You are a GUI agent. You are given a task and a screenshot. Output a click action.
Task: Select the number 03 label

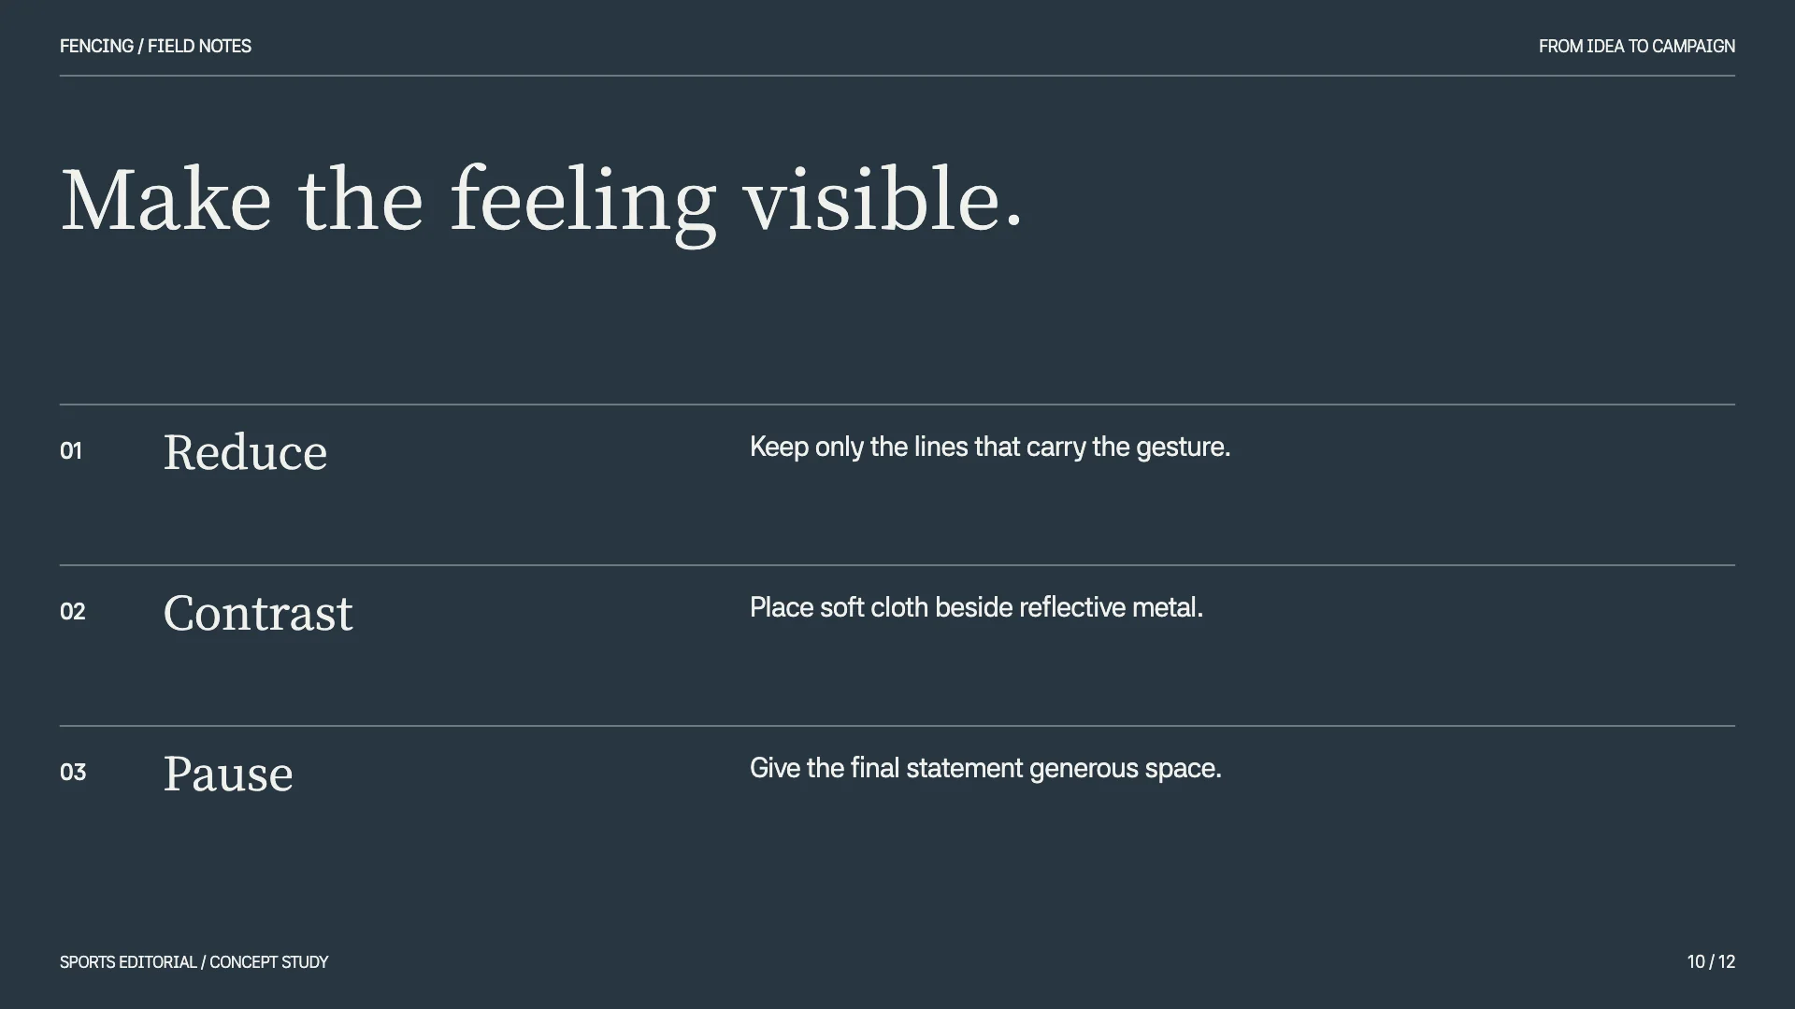73,773
